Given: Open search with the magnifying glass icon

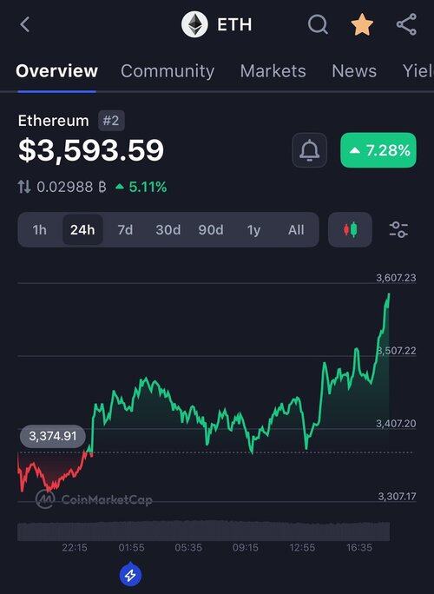Looking at the screenshot, I should [318, 24].
